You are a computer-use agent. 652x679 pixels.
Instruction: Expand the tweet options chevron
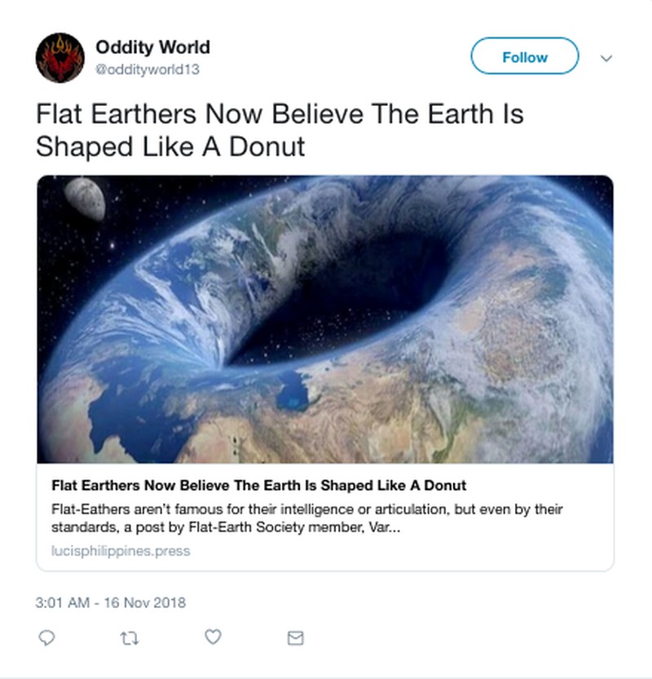point(606,58)
